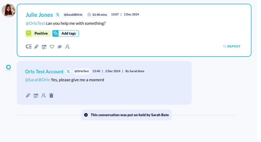Assign Julie's post using the add-user icon

tap(68, 47)
